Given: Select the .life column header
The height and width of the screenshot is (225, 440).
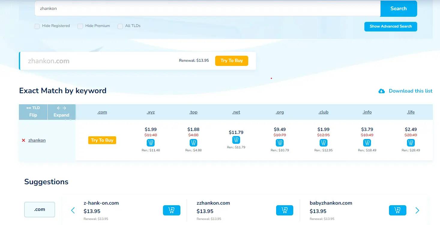Looking at the screenshot, I should click(411, 112).
